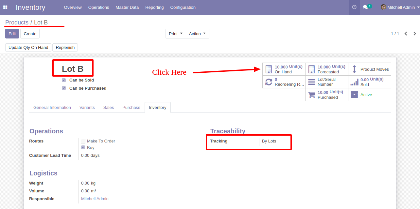Open the Reporting menu
Viewport: 420px width, 209px height.
(x=154, y=7)
